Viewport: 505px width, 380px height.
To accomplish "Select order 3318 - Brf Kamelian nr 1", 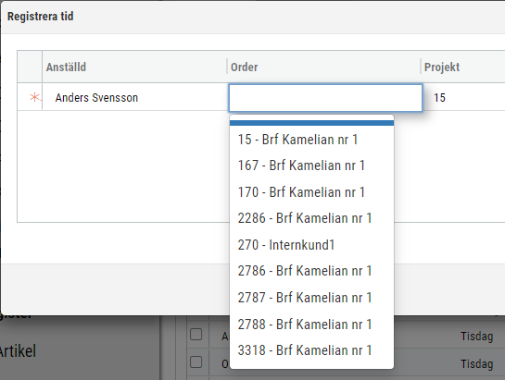I will (311, 350).
